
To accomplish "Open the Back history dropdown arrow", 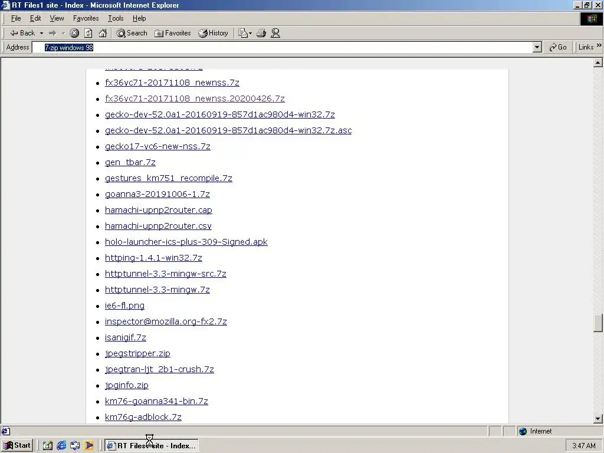I will [41, 33].
